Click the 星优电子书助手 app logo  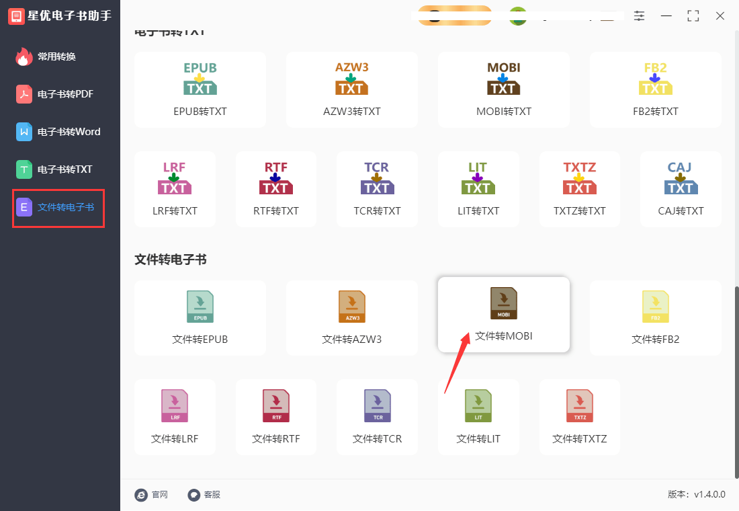tap(15, 15)
